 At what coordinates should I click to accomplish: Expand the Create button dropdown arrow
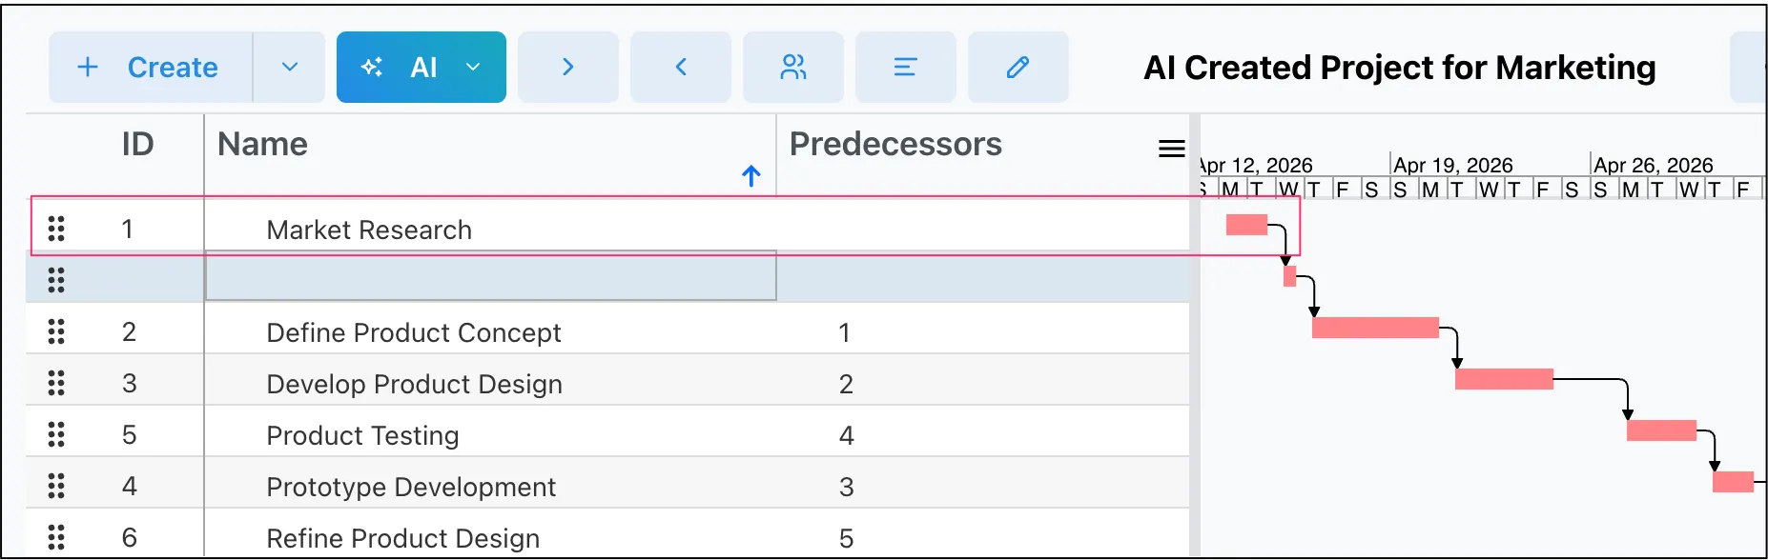(290, 67)
